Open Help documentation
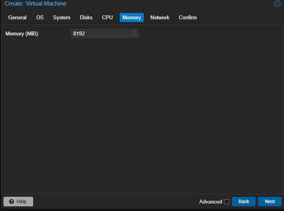284x211 pixels. coord(18,202)
